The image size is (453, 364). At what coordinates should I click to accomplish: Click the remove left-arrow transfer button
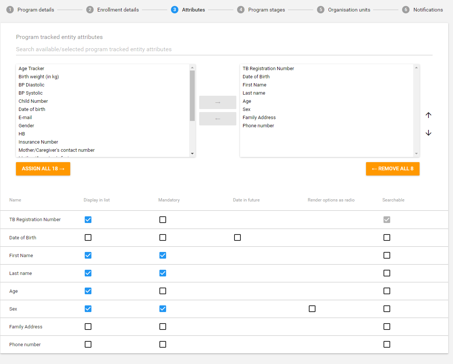point(218,119)
